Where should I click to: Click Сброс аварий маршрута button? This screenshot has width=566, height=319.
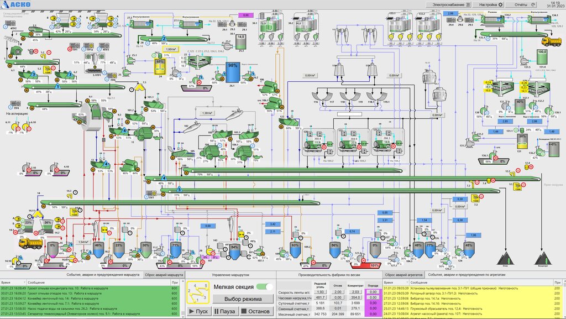[164, 275]
